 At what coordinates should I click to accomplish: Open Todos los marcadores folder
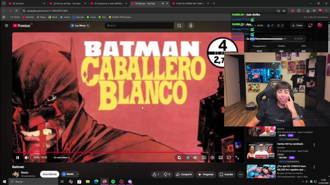point(316,17)
